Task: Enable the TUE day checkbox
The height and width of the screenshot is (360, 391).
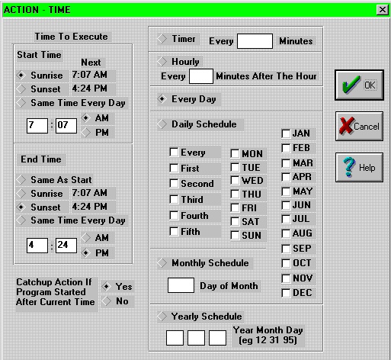Action: coord(235,167)
